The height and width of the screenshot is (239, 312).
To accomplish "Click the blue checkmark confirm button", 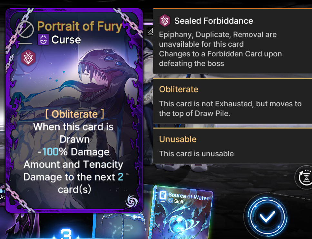I will click(x=267, y=216).
